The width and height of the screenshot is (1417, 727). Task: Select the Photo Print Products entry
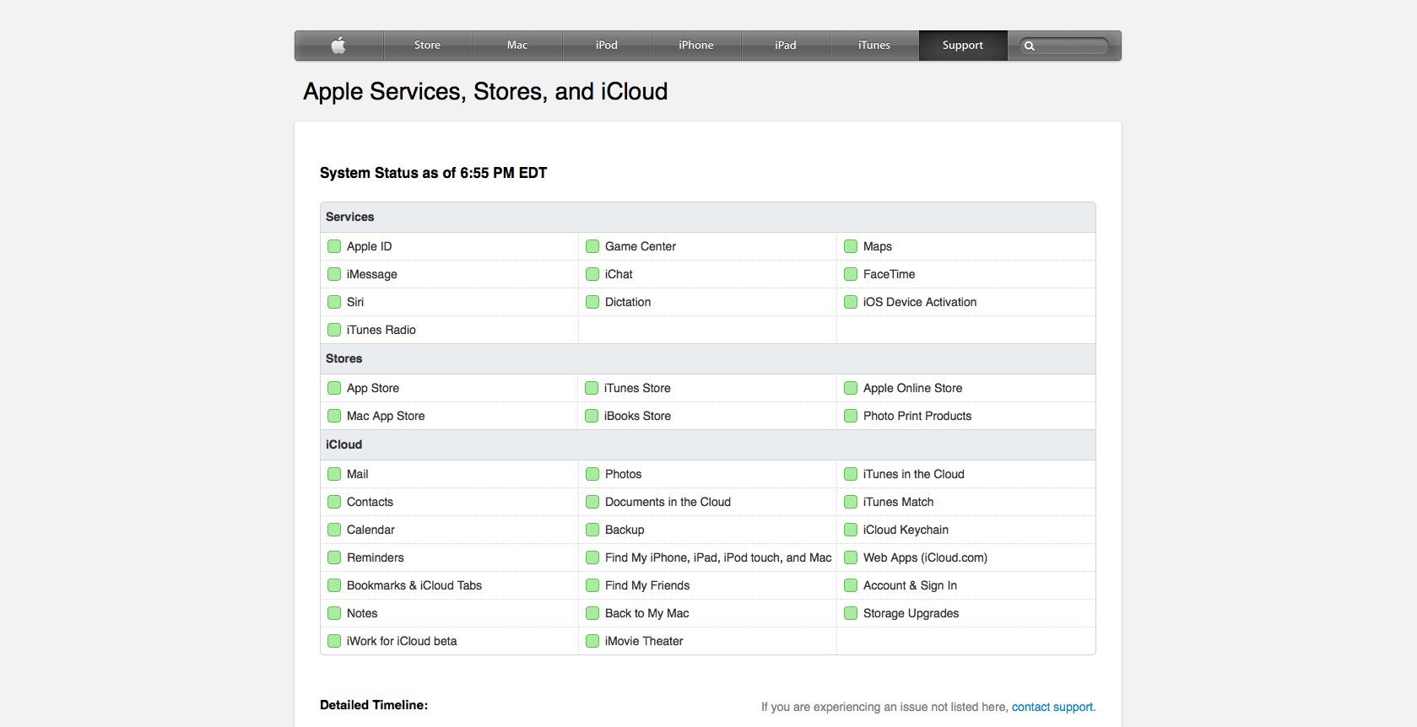[x=917, y=416]
